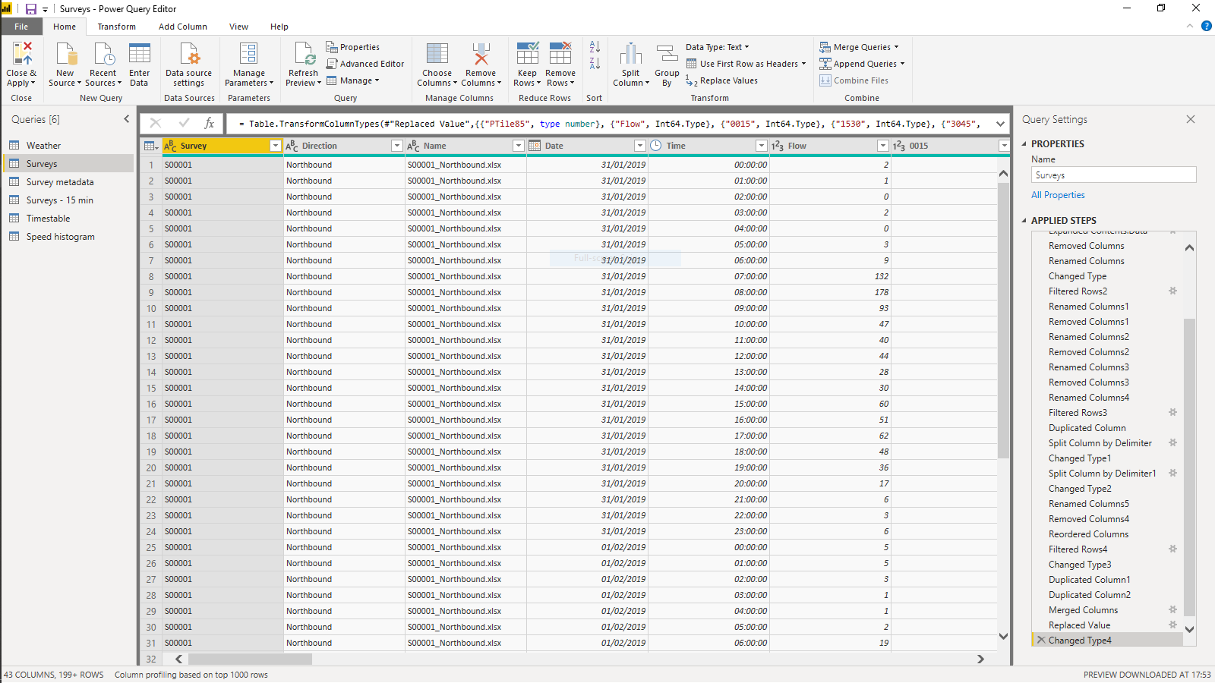Click Split Column icon

631,54
